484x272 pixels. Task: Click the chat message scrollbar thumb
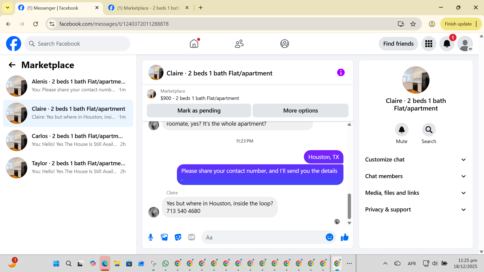point(349,206)
